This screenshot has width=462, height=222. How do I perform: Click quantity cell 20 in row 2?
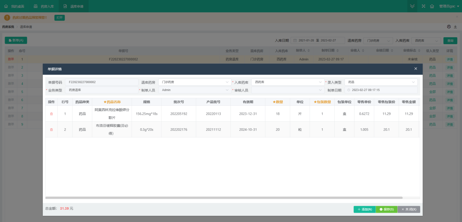[278, 130]
